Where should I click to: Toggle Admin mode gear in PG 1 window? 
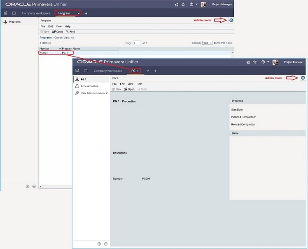click(303, 78)
